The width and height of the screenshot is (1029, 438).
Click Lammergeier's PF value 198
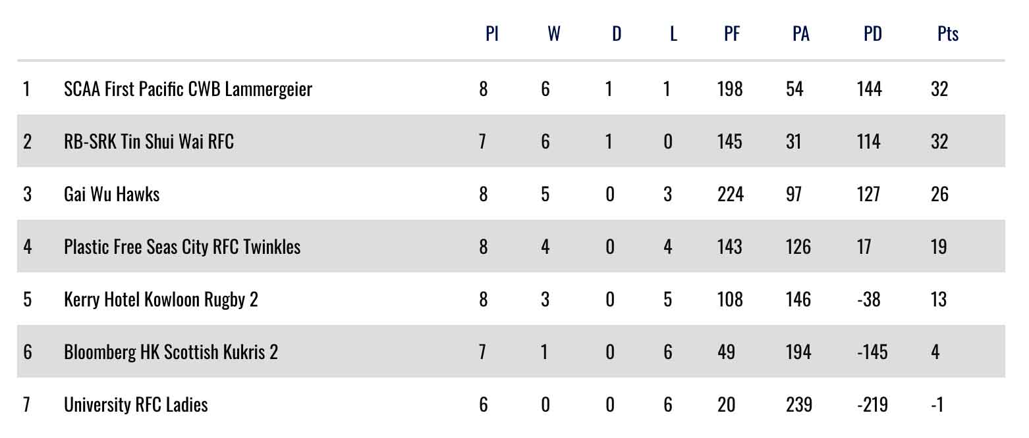(x=730, y=89)
